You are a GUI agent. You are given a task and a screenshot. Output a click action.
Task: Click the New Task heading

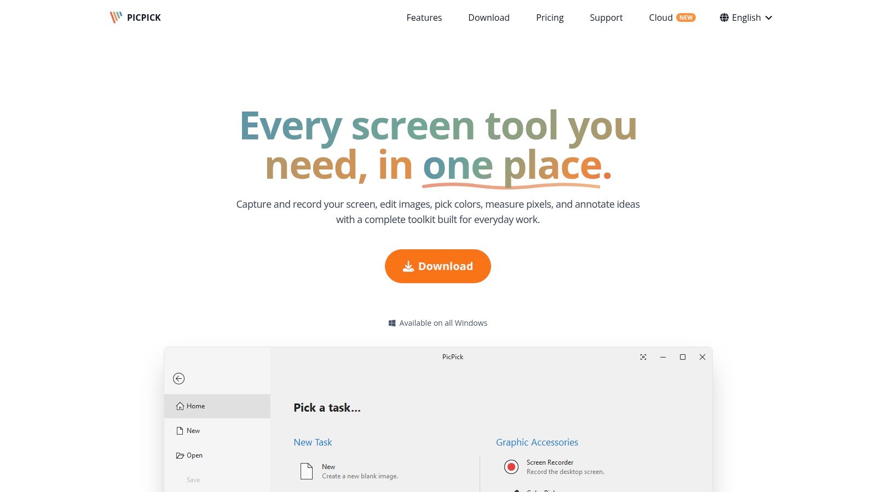pyautogui.click(x=313, y=442)
